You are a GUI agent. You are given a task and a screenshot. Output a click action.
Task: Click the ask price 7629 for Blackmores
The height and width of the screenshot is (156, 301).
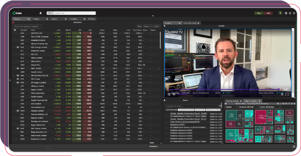click(87, 135)
